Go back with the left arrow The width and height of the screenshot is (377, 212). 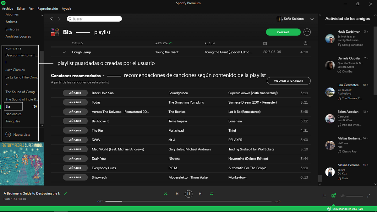(52, 19)
